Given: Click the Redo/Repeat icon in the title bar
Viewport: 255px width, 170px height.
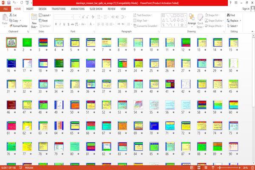Looking at the screenshot, I should 22,3.
